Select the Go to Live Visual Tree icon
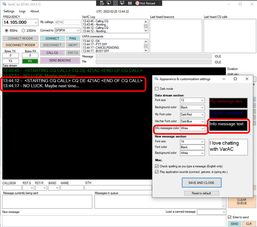 (x=102, y=3)
